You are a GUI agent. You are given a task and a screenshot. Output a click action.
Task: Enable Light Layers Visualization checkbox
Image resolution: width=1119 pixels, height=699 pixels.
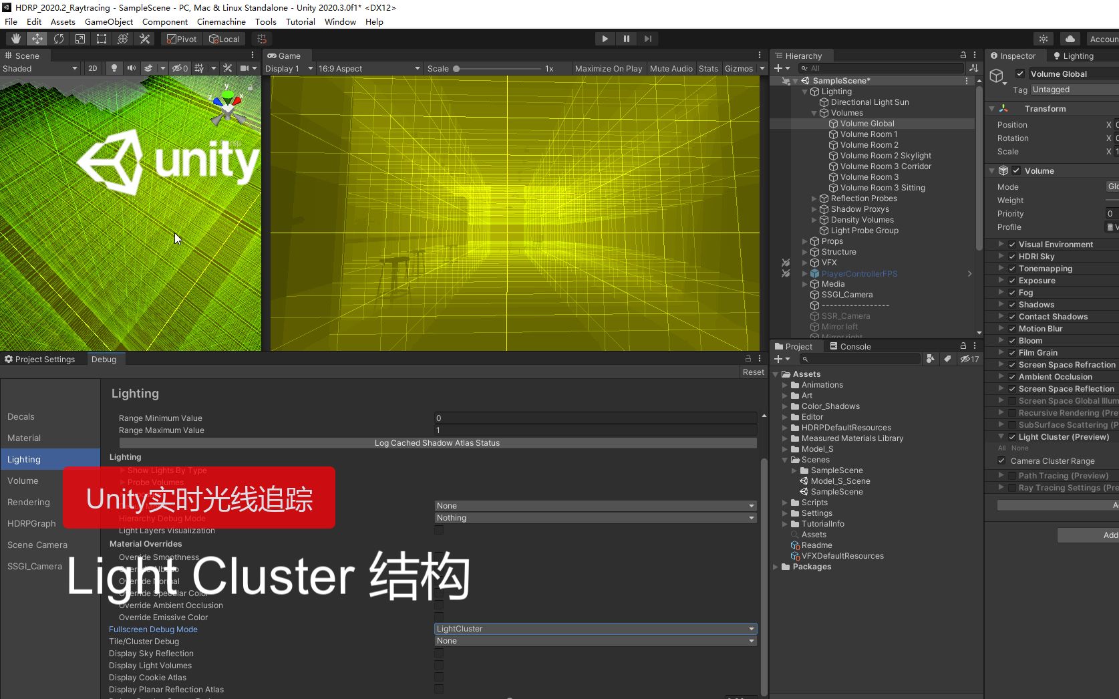(x=439, y=530)
